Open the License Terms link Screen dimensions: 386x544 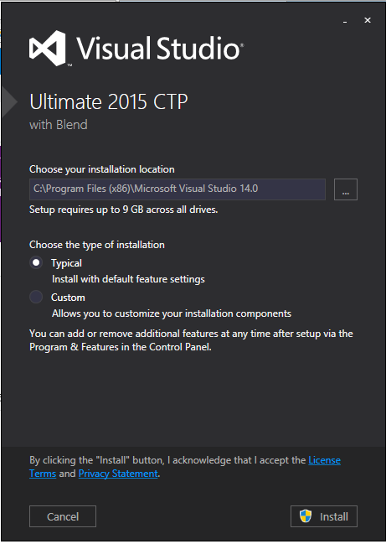pos(324,460)
